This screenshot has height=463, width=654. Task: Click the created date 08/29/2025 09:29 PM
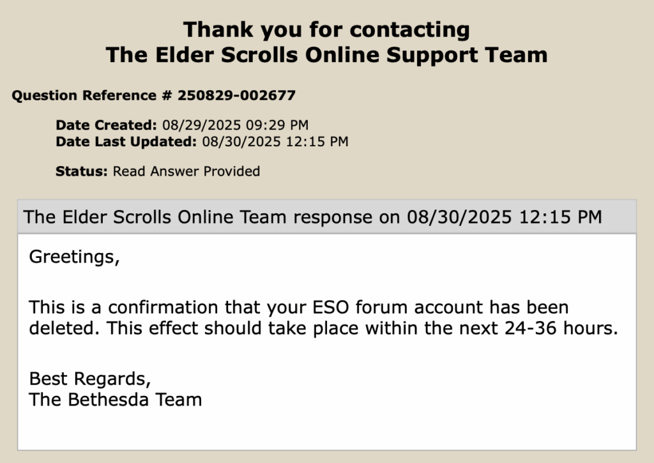point(235,125)
